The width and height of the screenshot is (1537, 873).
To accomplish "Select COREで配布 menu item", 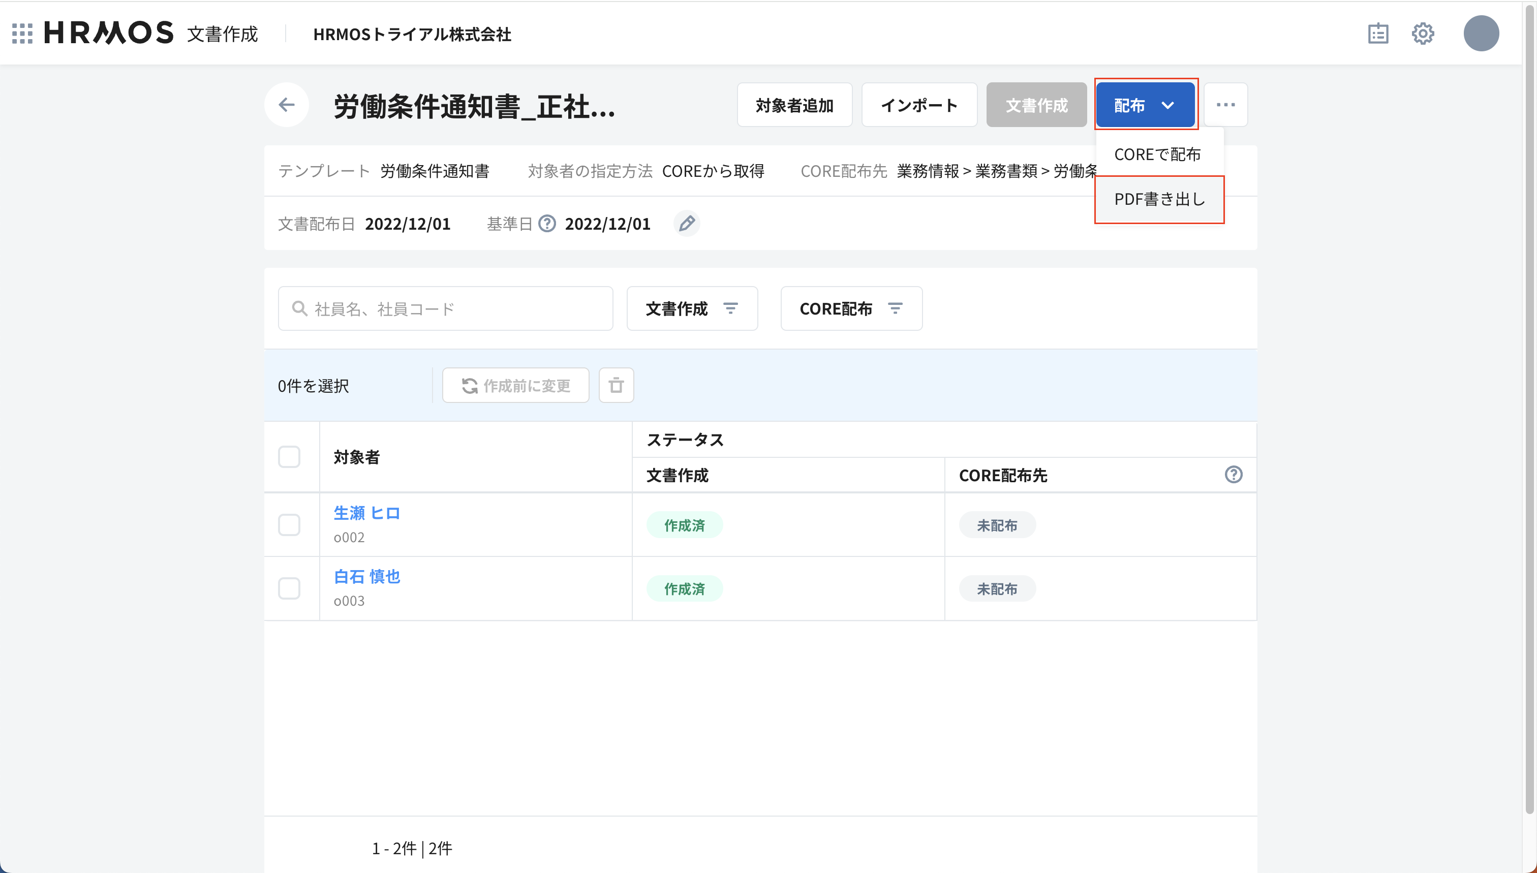I will point(1157,154).
